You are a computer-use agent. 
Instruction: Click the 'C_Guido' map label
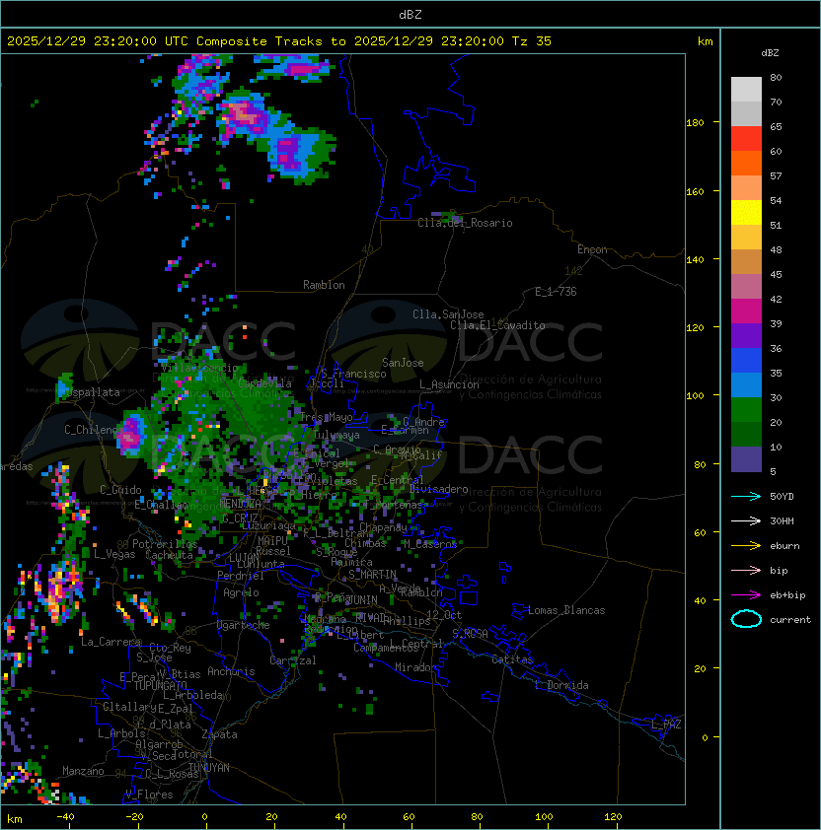pos(120,490)
